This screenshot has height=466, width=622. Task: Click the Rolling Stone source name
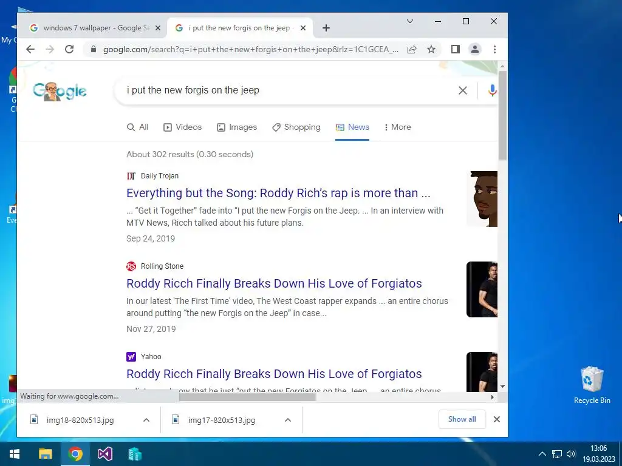(162, 266)
